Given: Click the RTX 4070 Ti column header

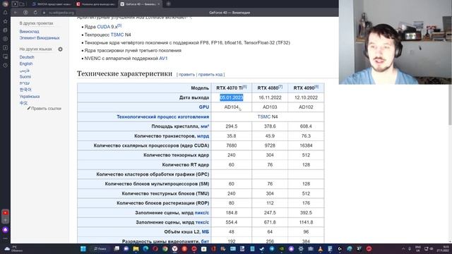Looking at the screenshot, I should pyautogui.click(x=232, y=87).
